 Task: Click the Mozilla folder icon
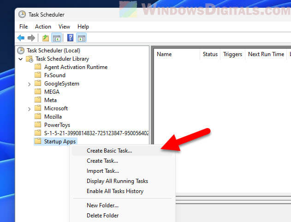coord(38,116)
